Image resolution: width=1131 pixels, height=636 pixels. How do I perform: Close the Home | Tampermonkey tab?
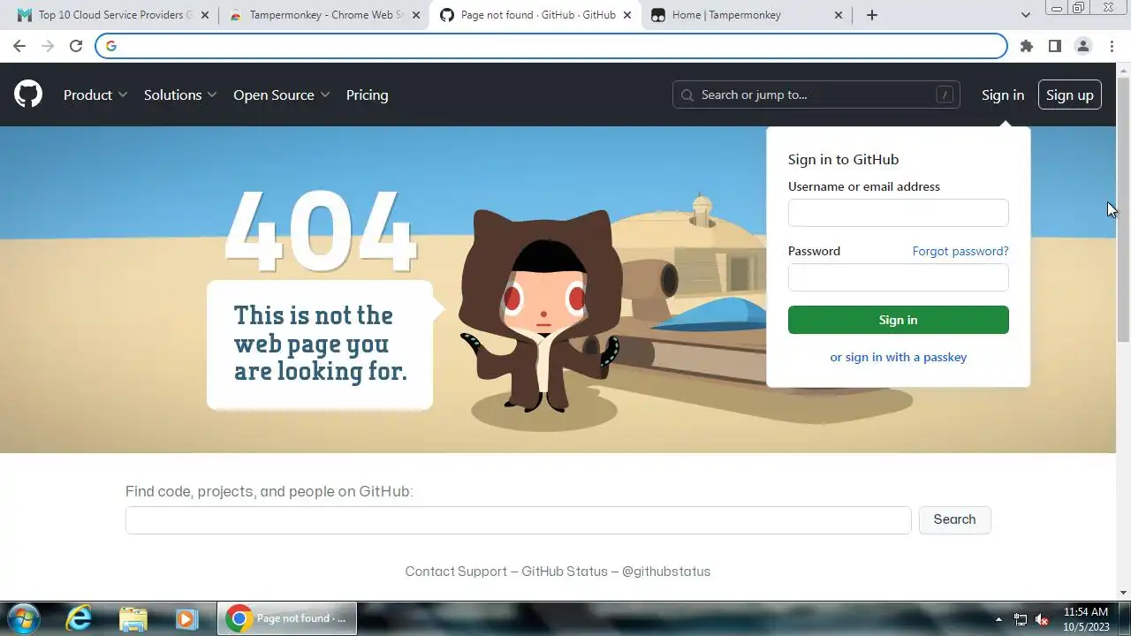[839, 15]
